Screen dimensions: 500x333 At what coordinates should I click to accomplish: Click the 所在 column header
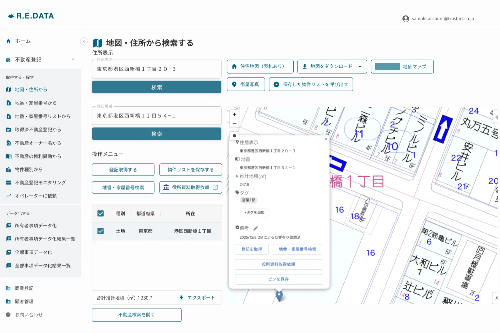[190, 214]
